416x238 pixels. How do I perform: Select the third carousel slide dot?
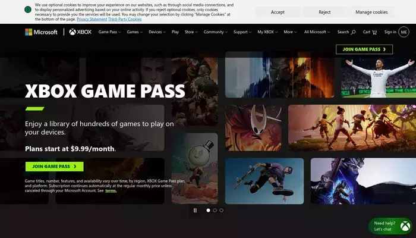point(222,211)
